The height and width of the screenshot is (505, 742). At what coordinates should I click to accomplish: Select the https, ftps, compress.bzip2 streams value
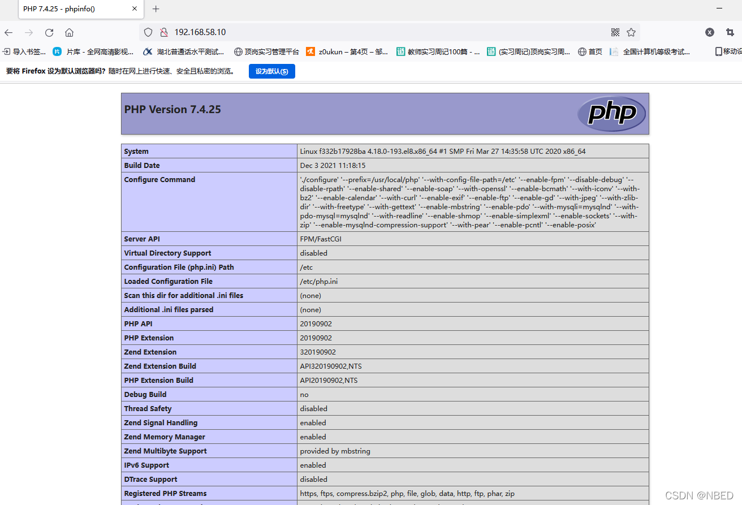(x=407, y=494)
